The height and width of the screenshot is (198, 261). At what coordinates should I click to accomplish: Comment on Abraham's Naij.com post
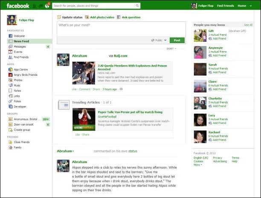pos(84,89)
